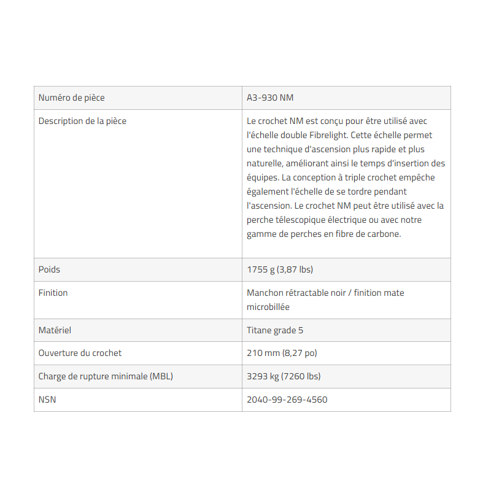Click the 'Finition' row label

(53, 293)
